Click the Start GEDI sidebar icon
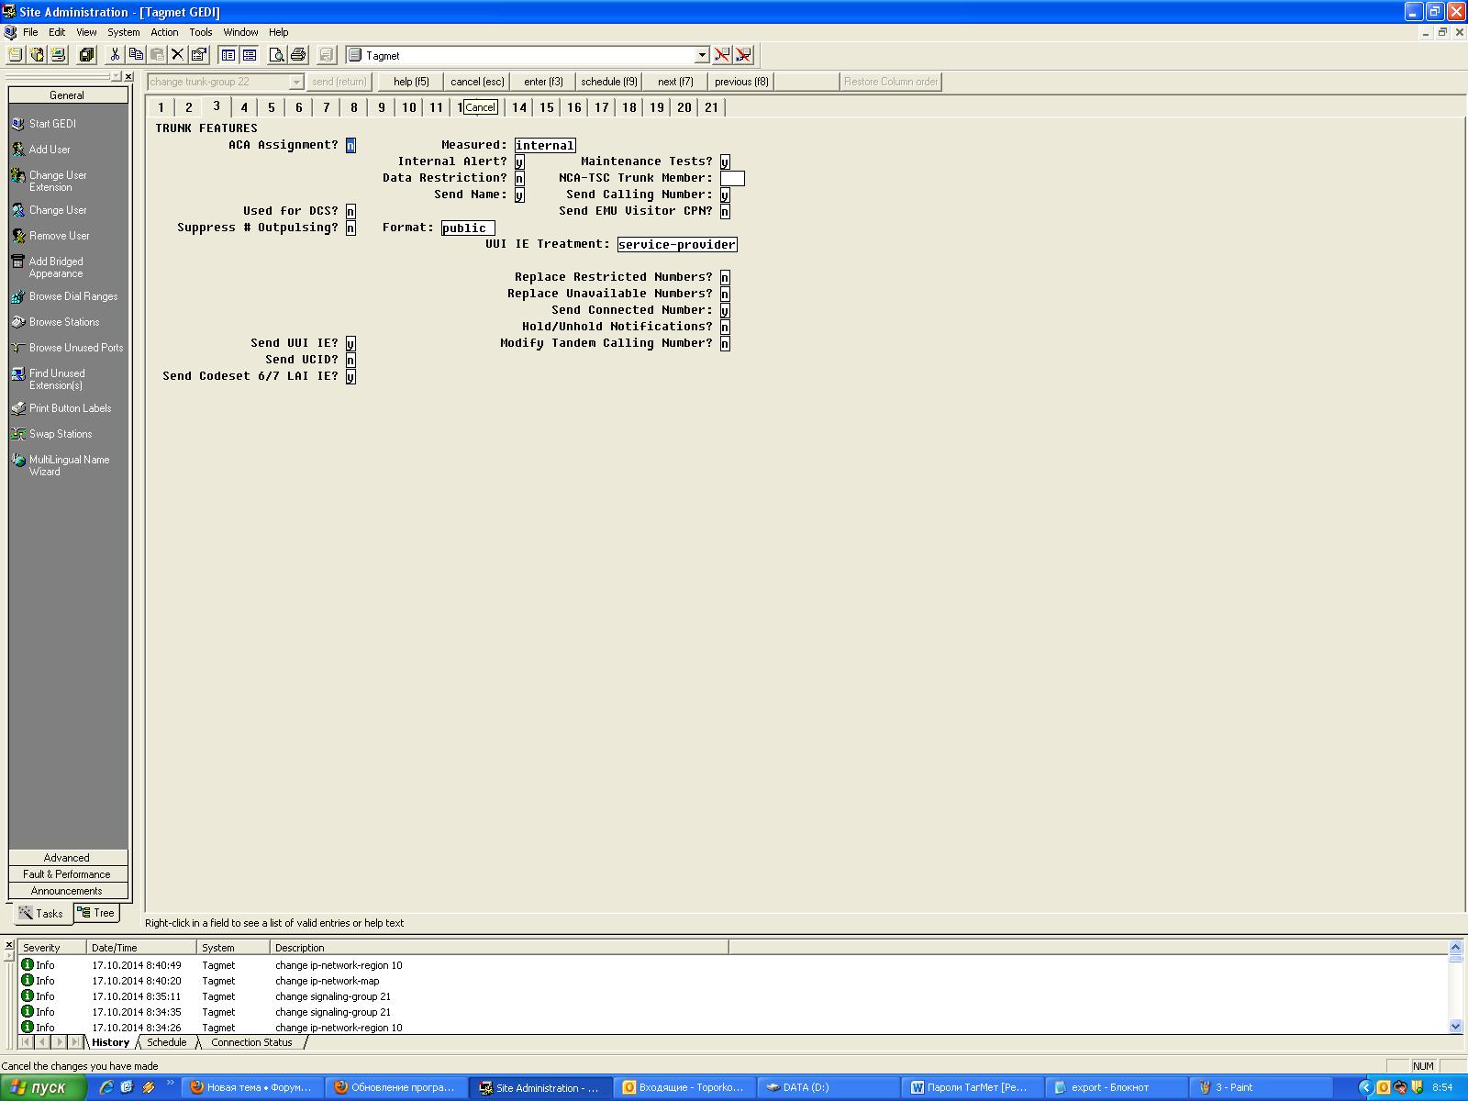 point(17,124)
